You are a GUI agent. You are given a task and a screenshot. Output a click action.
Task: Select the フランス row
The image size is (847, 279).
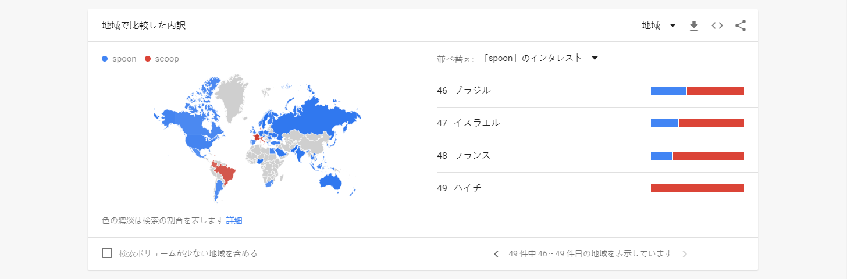(472, 155)
